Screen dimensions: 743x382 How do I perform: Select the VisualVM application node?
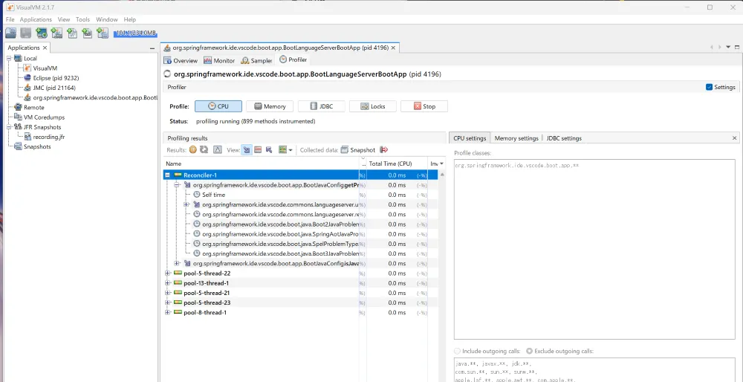(x=40, y=68)
